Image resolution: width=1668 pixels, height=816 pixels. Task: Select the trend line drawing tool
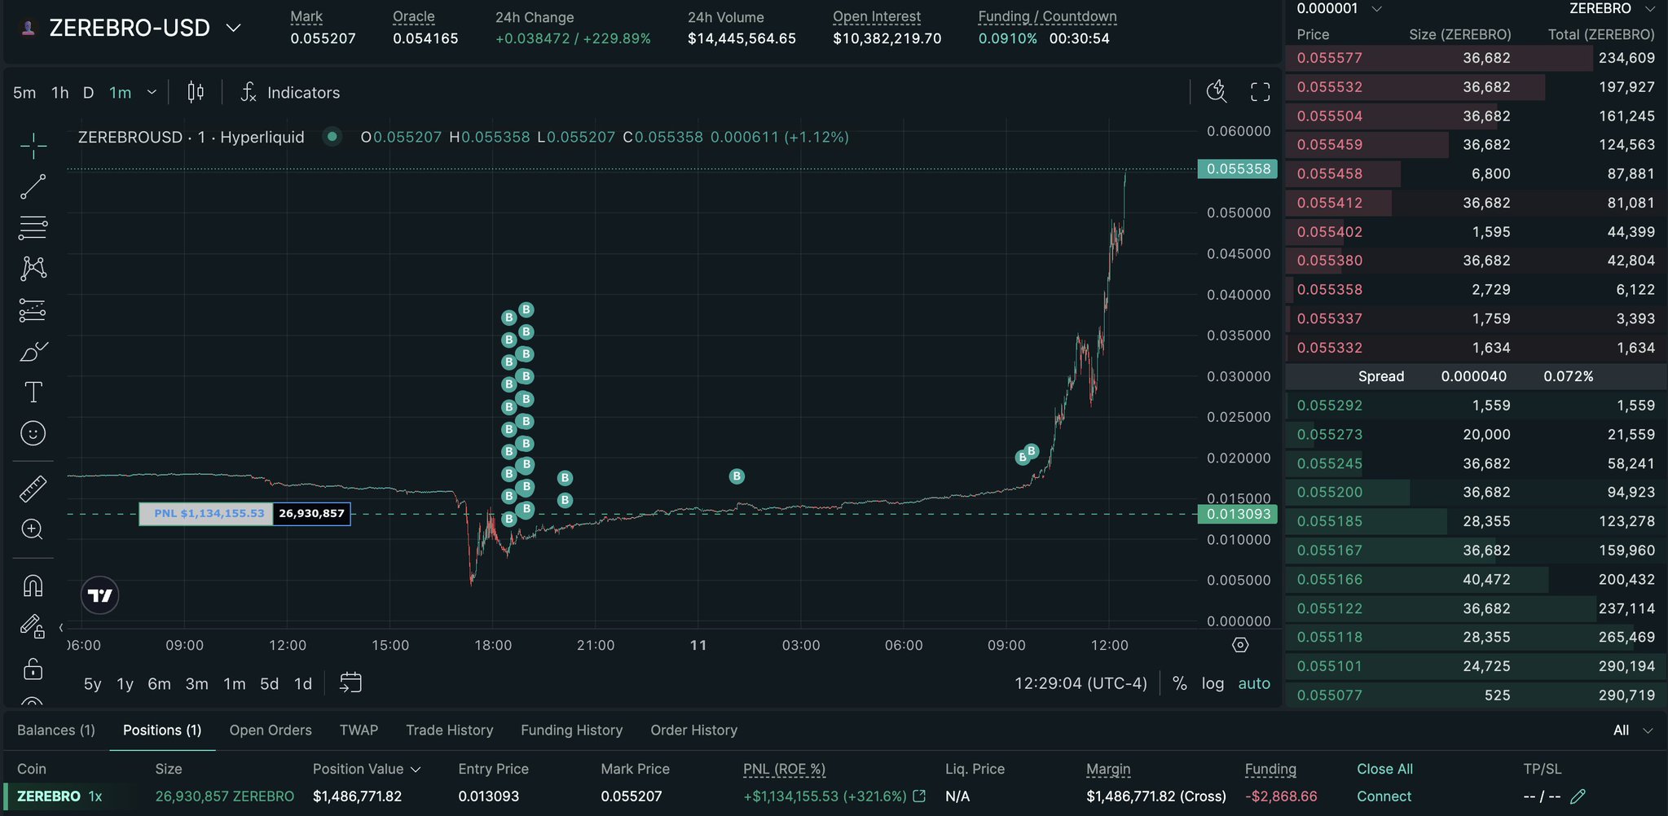point(33,186)
